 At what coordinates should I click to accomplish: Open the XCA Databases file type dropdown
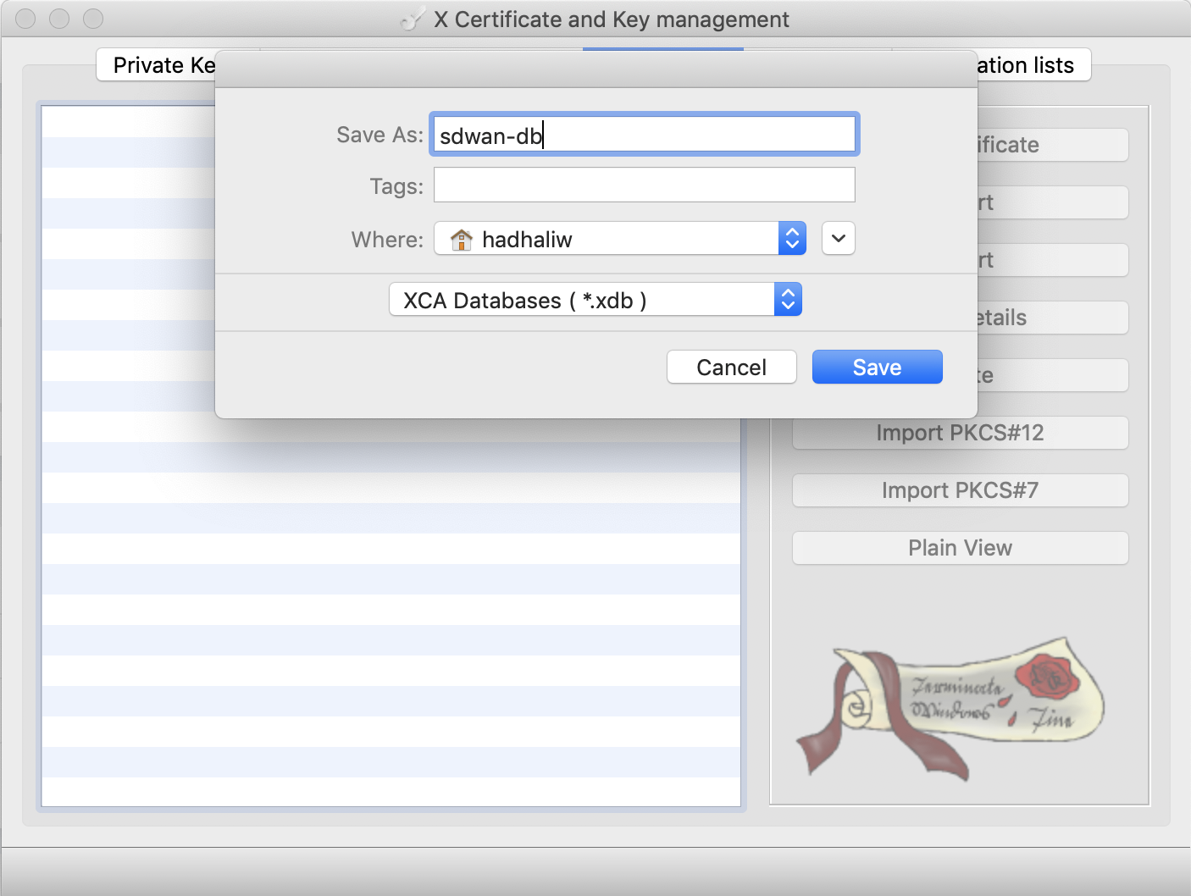click(x=595, y=300)
